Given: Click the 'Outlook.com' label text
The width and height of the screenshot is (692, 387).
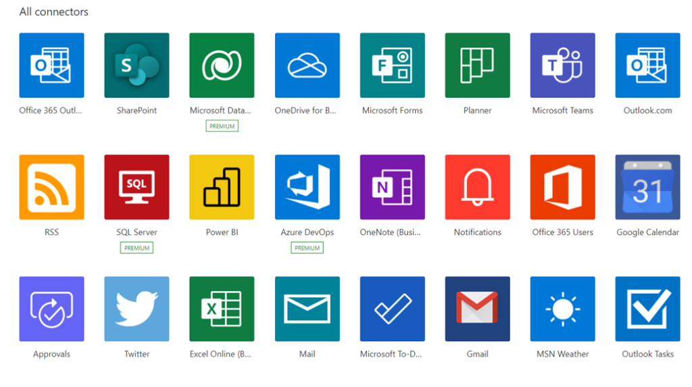Looking at the screenshot, I should (648, 110).
